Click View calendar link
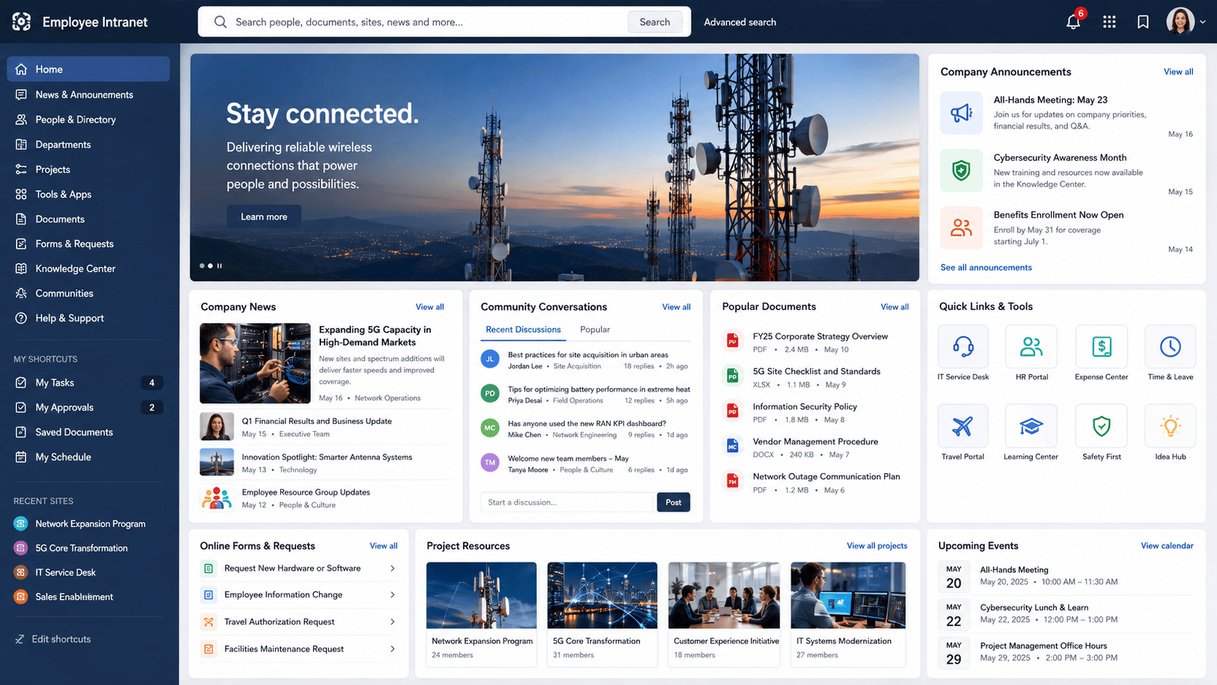This screenshot has width=1217, height=685. click(x=1167, y=546)
